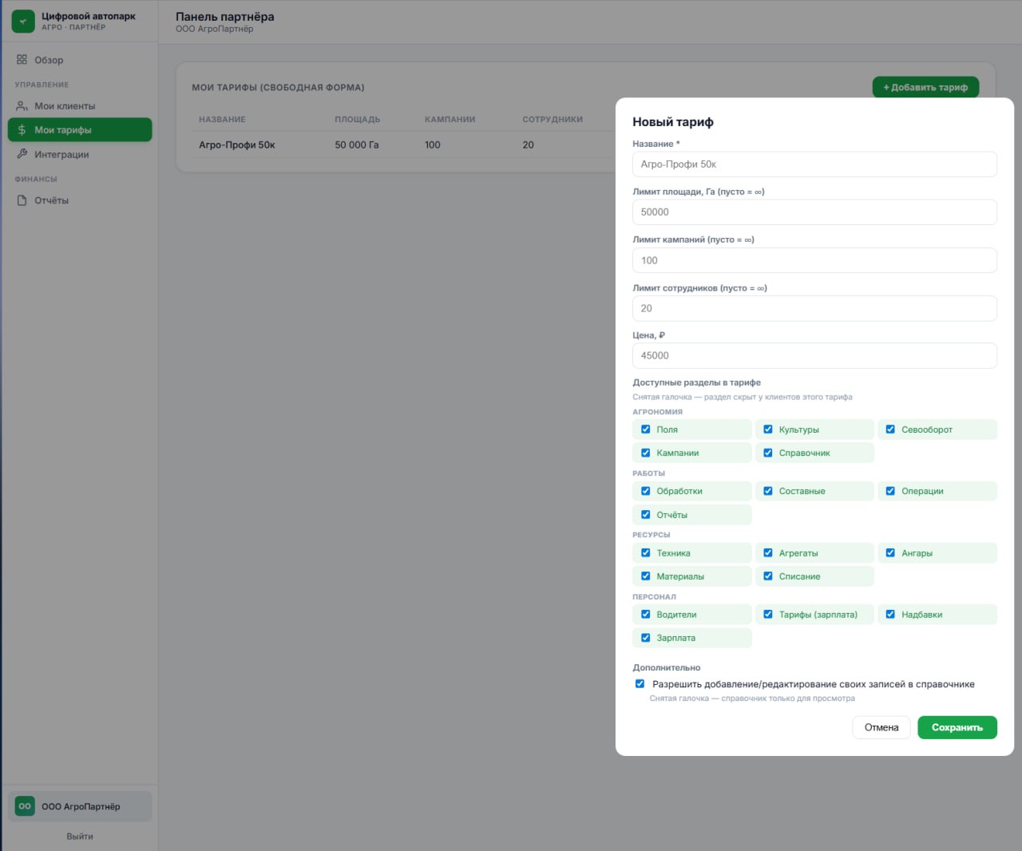This screenshot has width=1022, height=851.
Task: Click the ООО АгроПартнёр avatar badge
Action: coord(25,806)
